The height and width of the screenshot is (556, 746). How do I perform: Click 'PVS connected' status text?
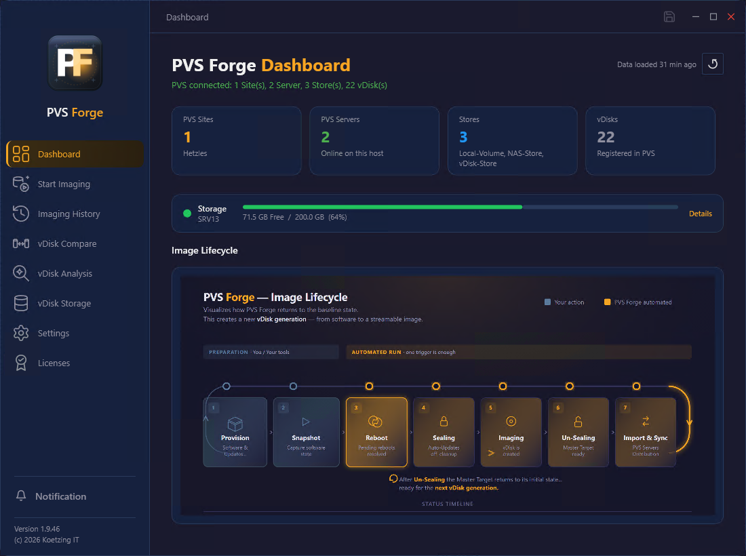pyautogui.click(x=279, y=85)
